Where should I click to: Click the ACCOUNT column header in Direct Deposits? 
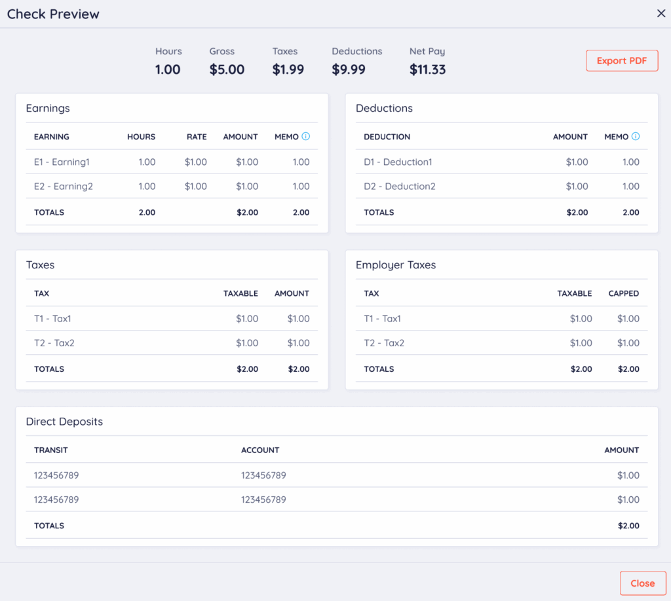[x=260, y=450]
